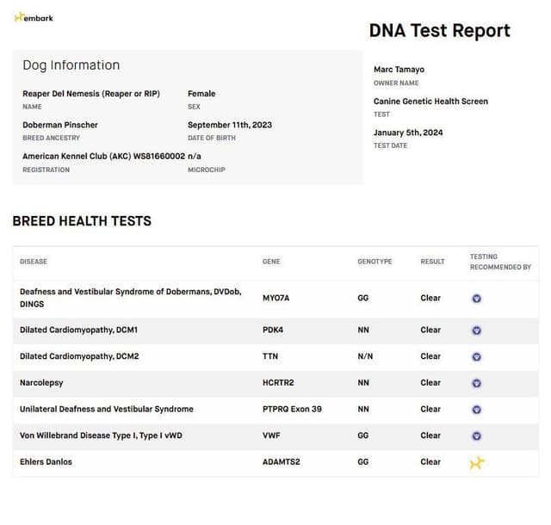Click the GENE column header

point(271,262)
